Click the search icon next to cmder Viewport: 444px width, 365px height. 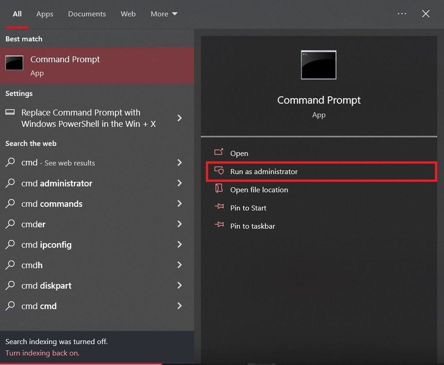(x=10, y=224)
